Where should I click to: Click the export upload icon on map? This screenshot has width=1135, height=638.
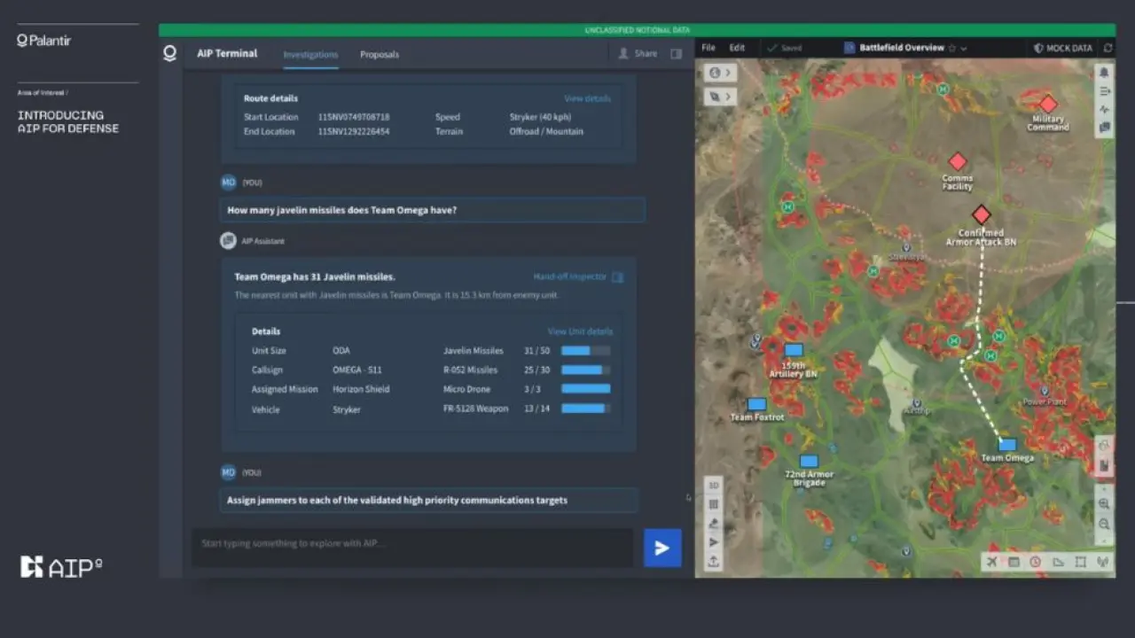714,561
